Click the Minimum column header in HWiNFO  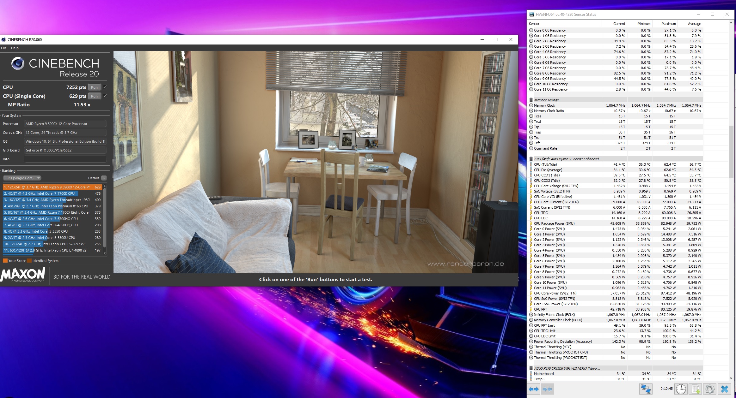[640, 24]
